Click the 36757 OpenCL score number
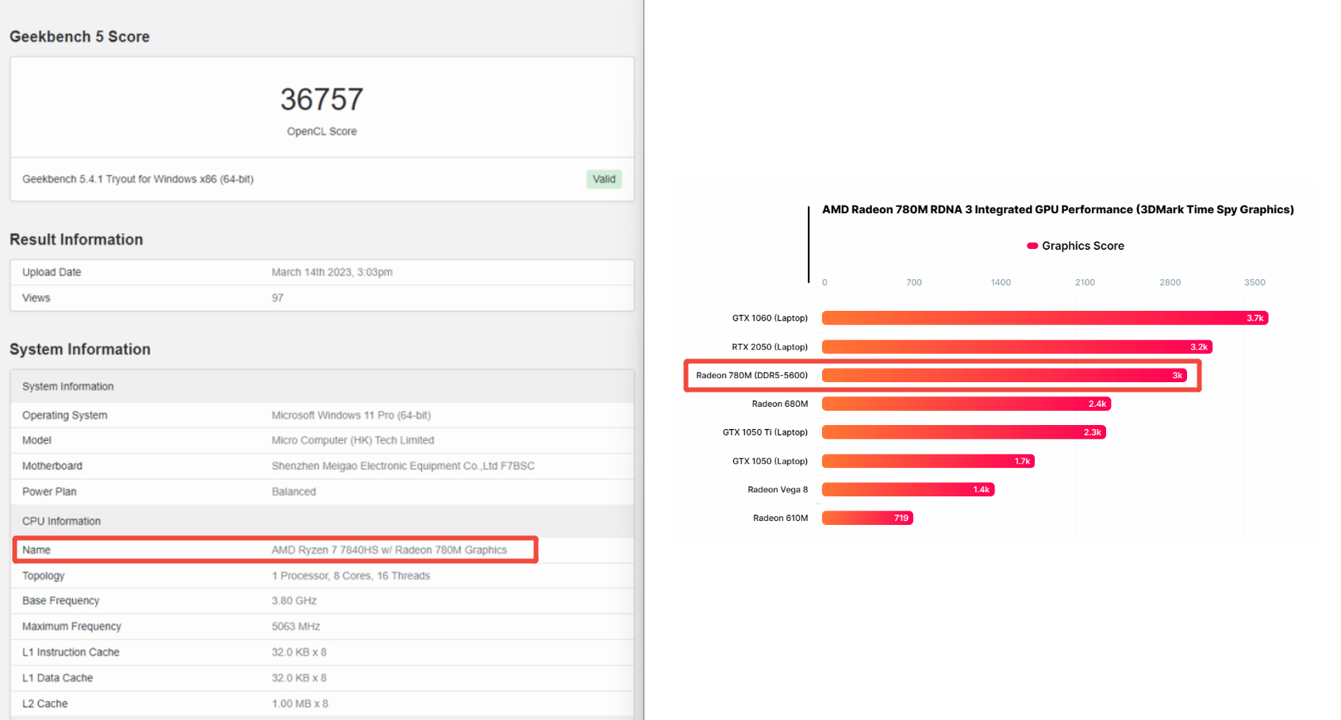The image size is (1341, 720). click(321, 100)
